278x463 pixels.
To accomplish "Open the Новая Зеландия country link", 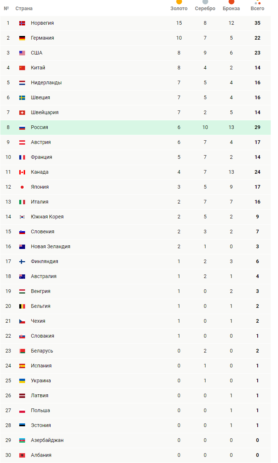I will click(51, 246).
